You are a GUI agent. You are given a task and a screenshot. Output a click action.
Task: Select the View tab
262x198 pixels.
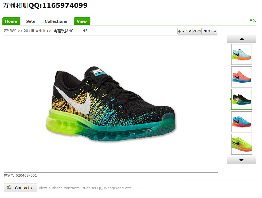(82, 21)
